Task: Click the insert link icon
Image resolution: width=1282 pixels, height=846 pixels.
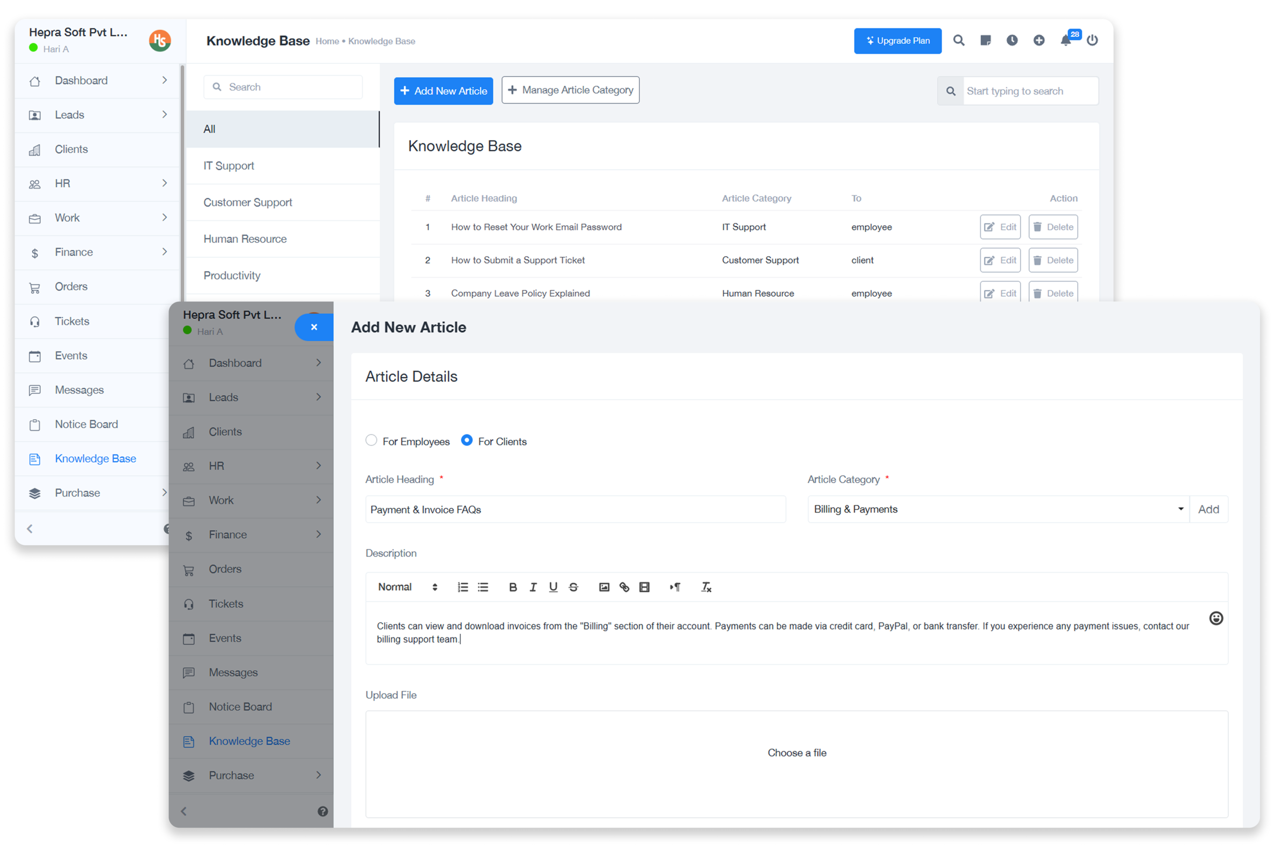Action: (624, 587)
